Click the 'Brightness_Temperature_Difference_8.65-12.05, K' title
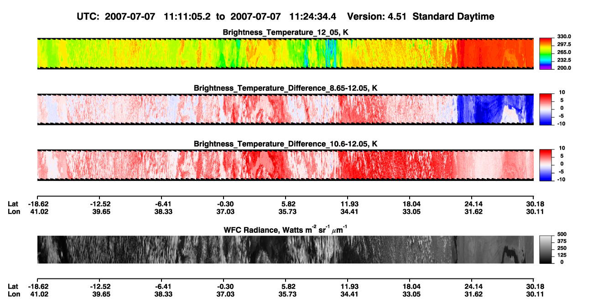The width and height of the screenshot is (593, 304). pyautogui.click(x=286, y=88)
